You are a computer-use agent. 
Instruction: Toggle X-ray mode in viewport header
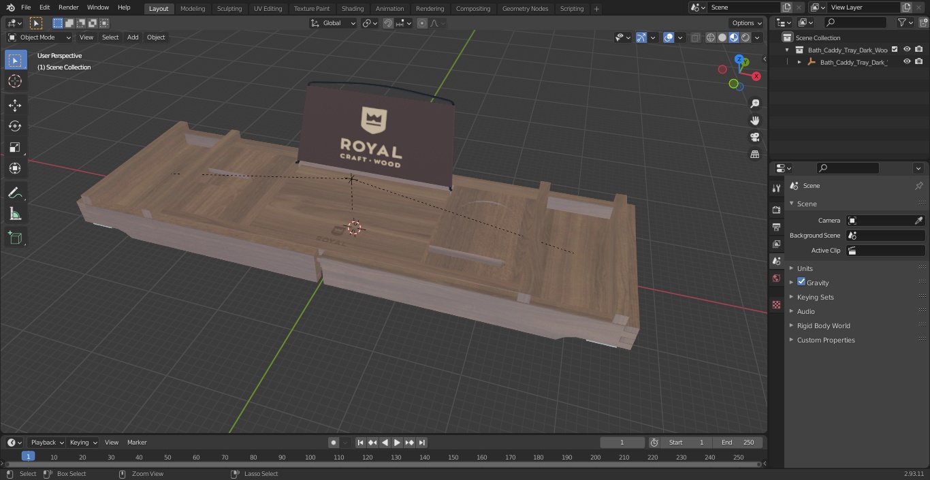tap(695, 37)
